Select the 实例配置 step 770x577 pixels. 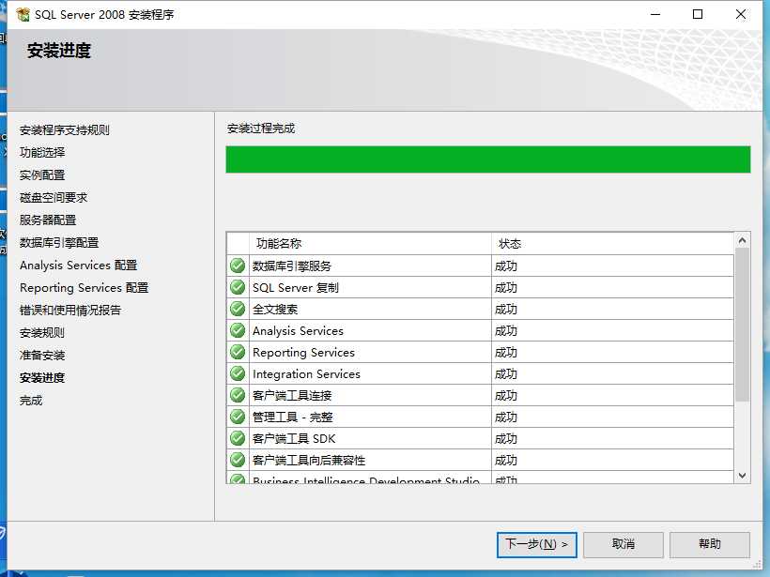pos(42,175)
